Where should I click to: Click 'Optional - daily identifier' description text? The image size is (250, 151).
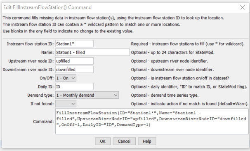(x=189, y=87)
